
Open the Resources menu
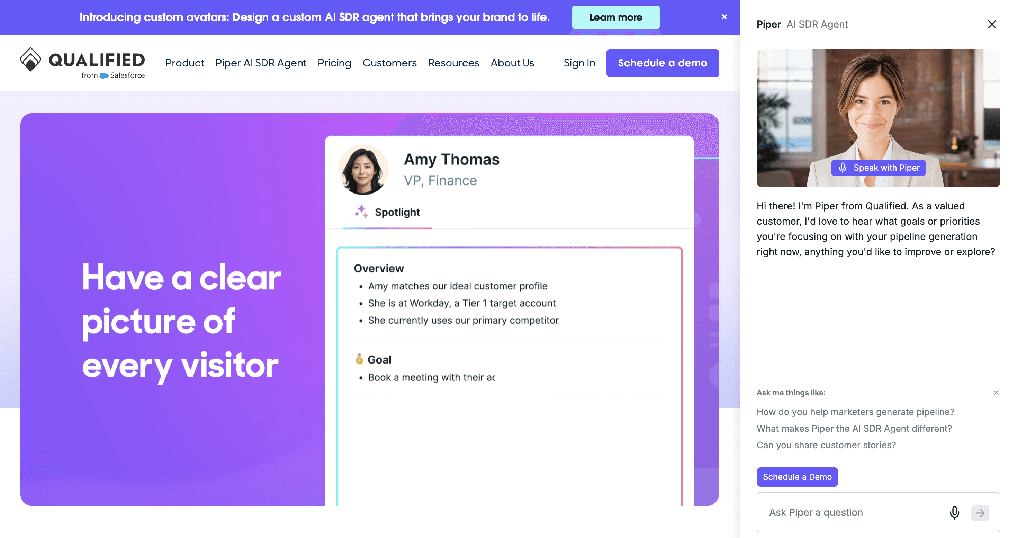tap(453, 63)
